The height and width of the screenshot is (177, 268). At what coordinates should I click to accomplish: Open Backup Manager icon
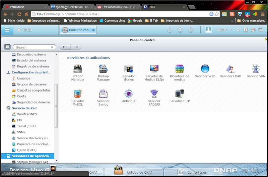pos(103,69)
